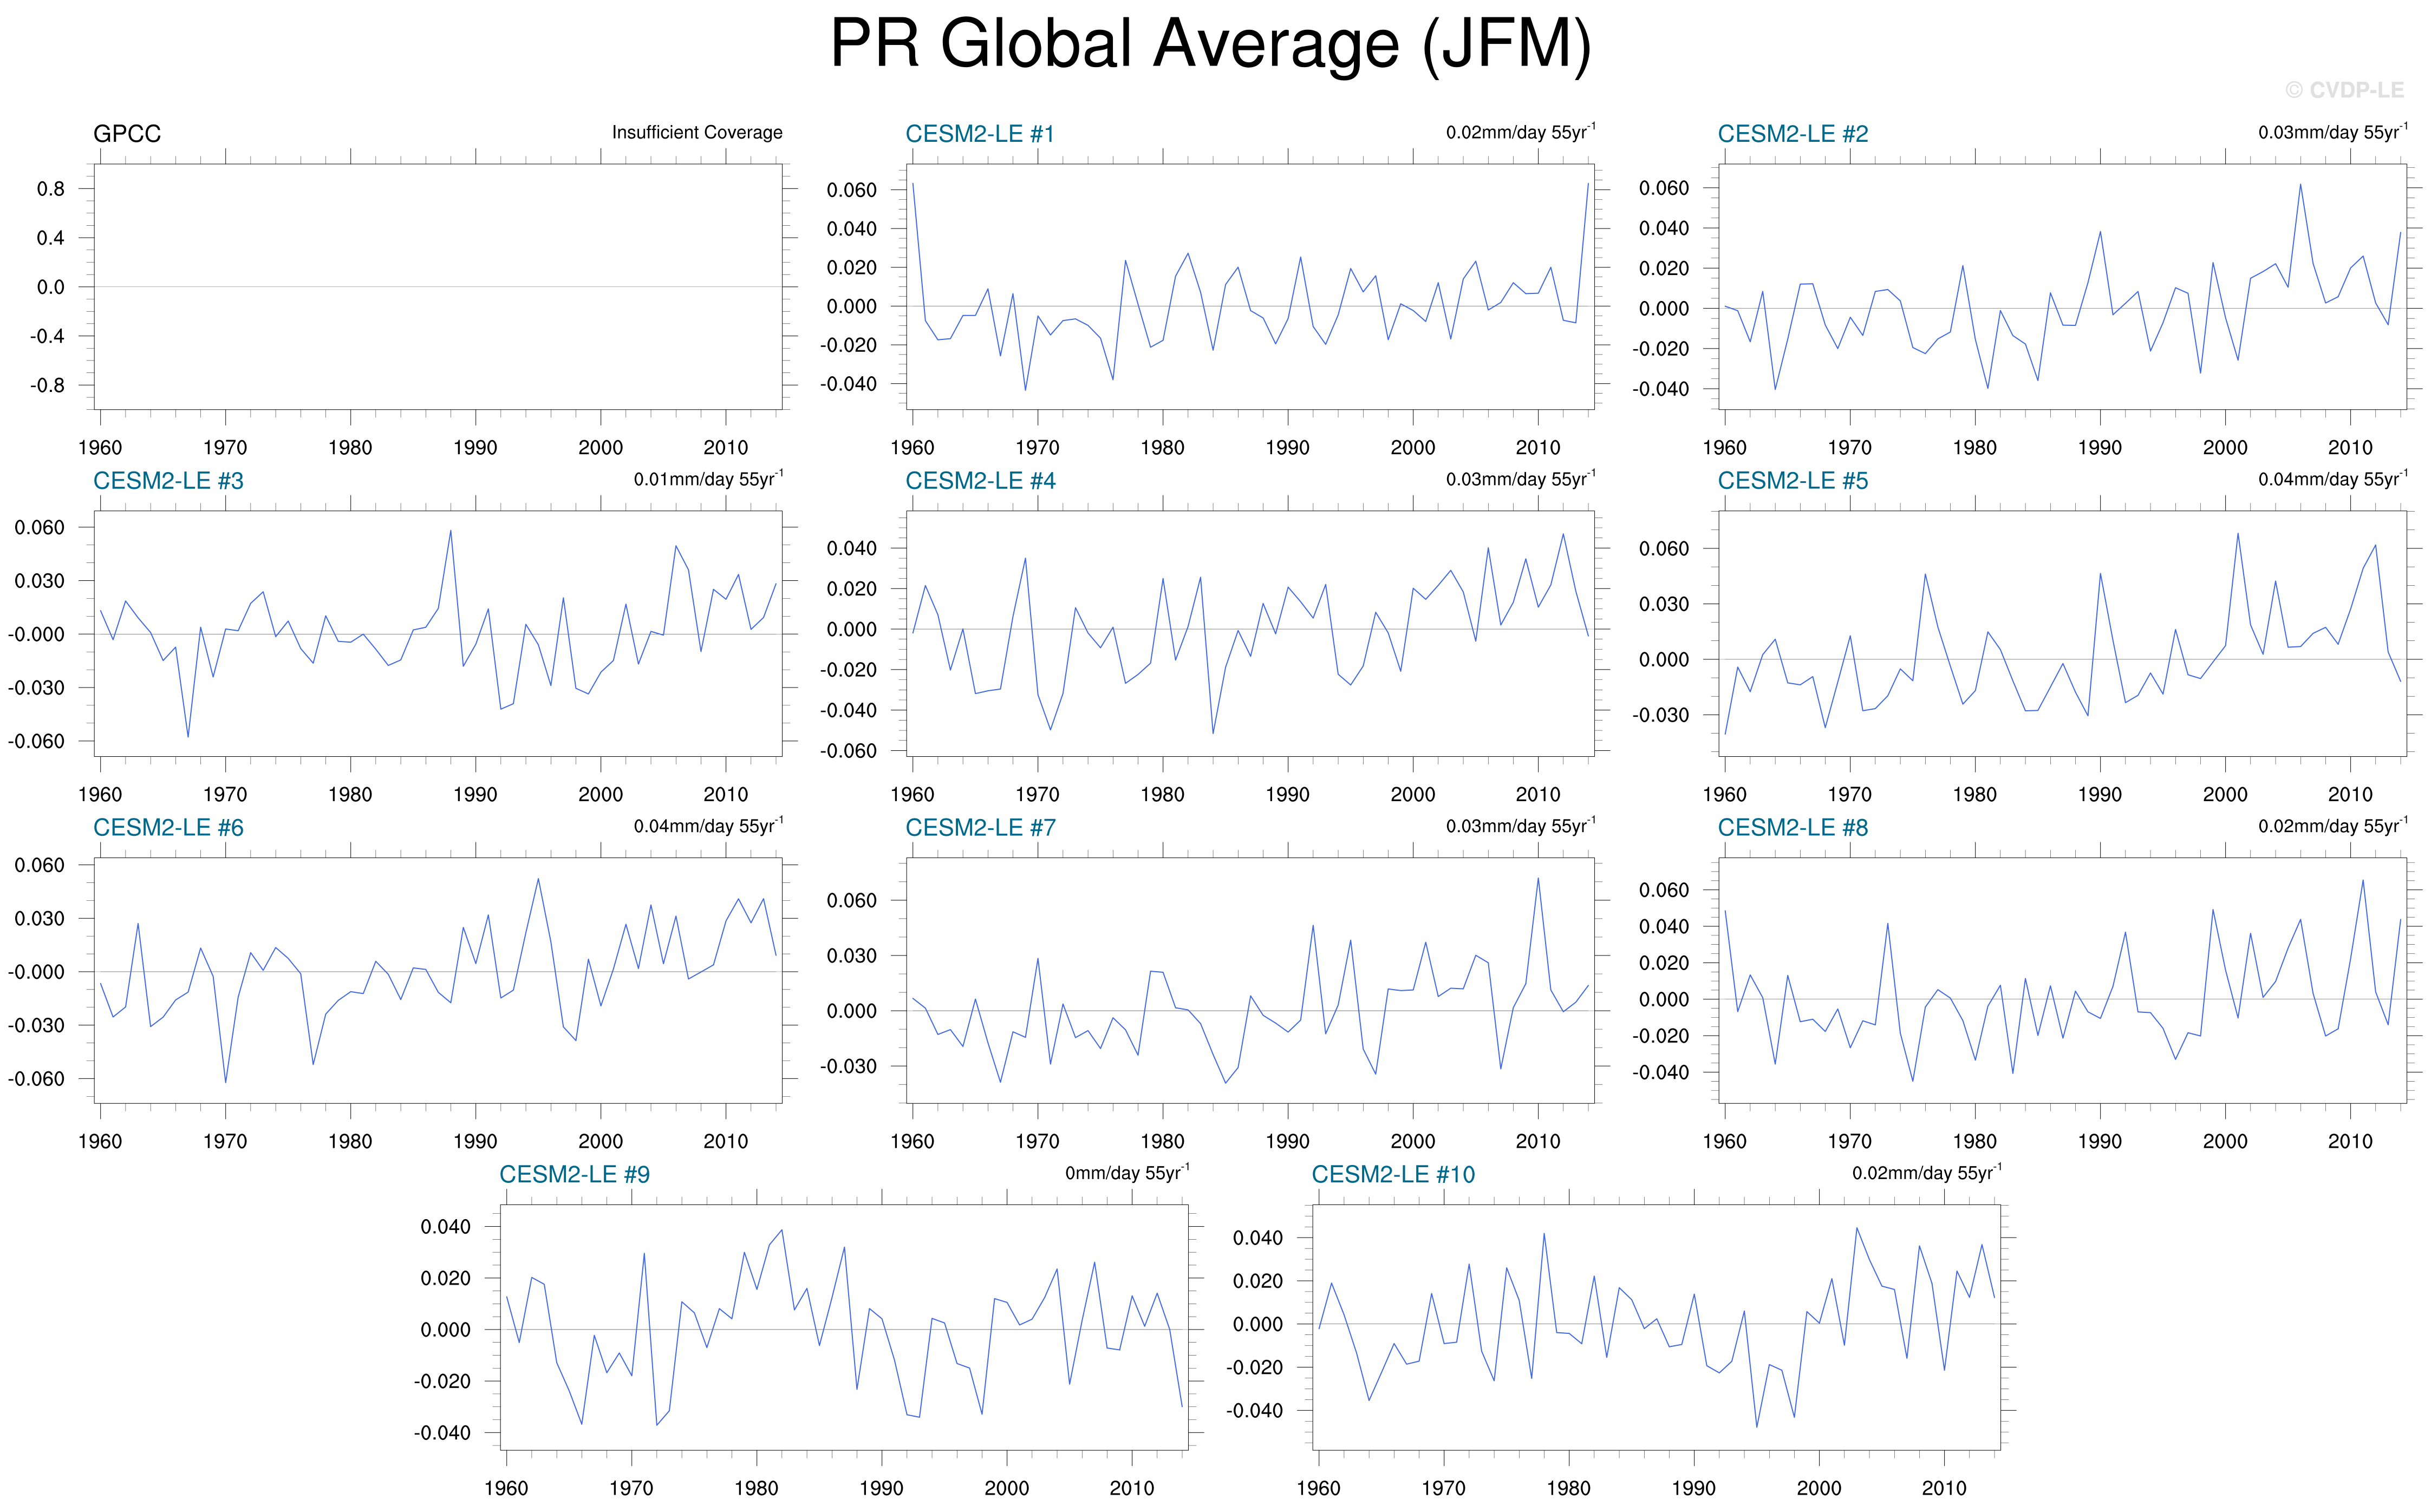The height and width of the screenshot is (1512, 2431).
Task: Click the CESM2-LE #6 time series plot
Action: [x=438, y=980]
